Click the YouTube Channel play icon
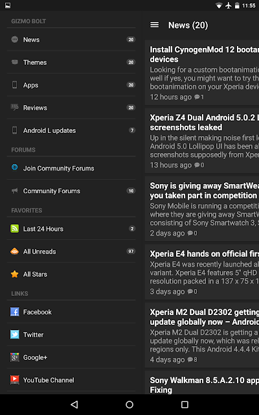259x415 pixels. click(14, 380)
